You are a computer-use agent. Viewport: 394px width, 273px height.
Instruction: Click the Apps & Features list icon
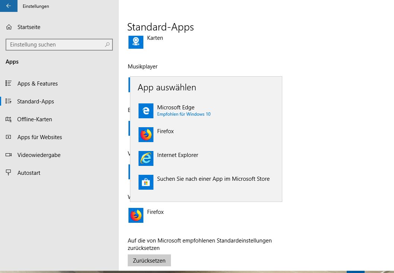[8, 83]
